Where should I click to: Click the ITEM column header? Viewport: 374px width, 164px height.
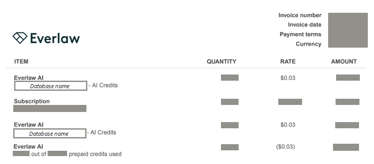click(x=21, y=62)
